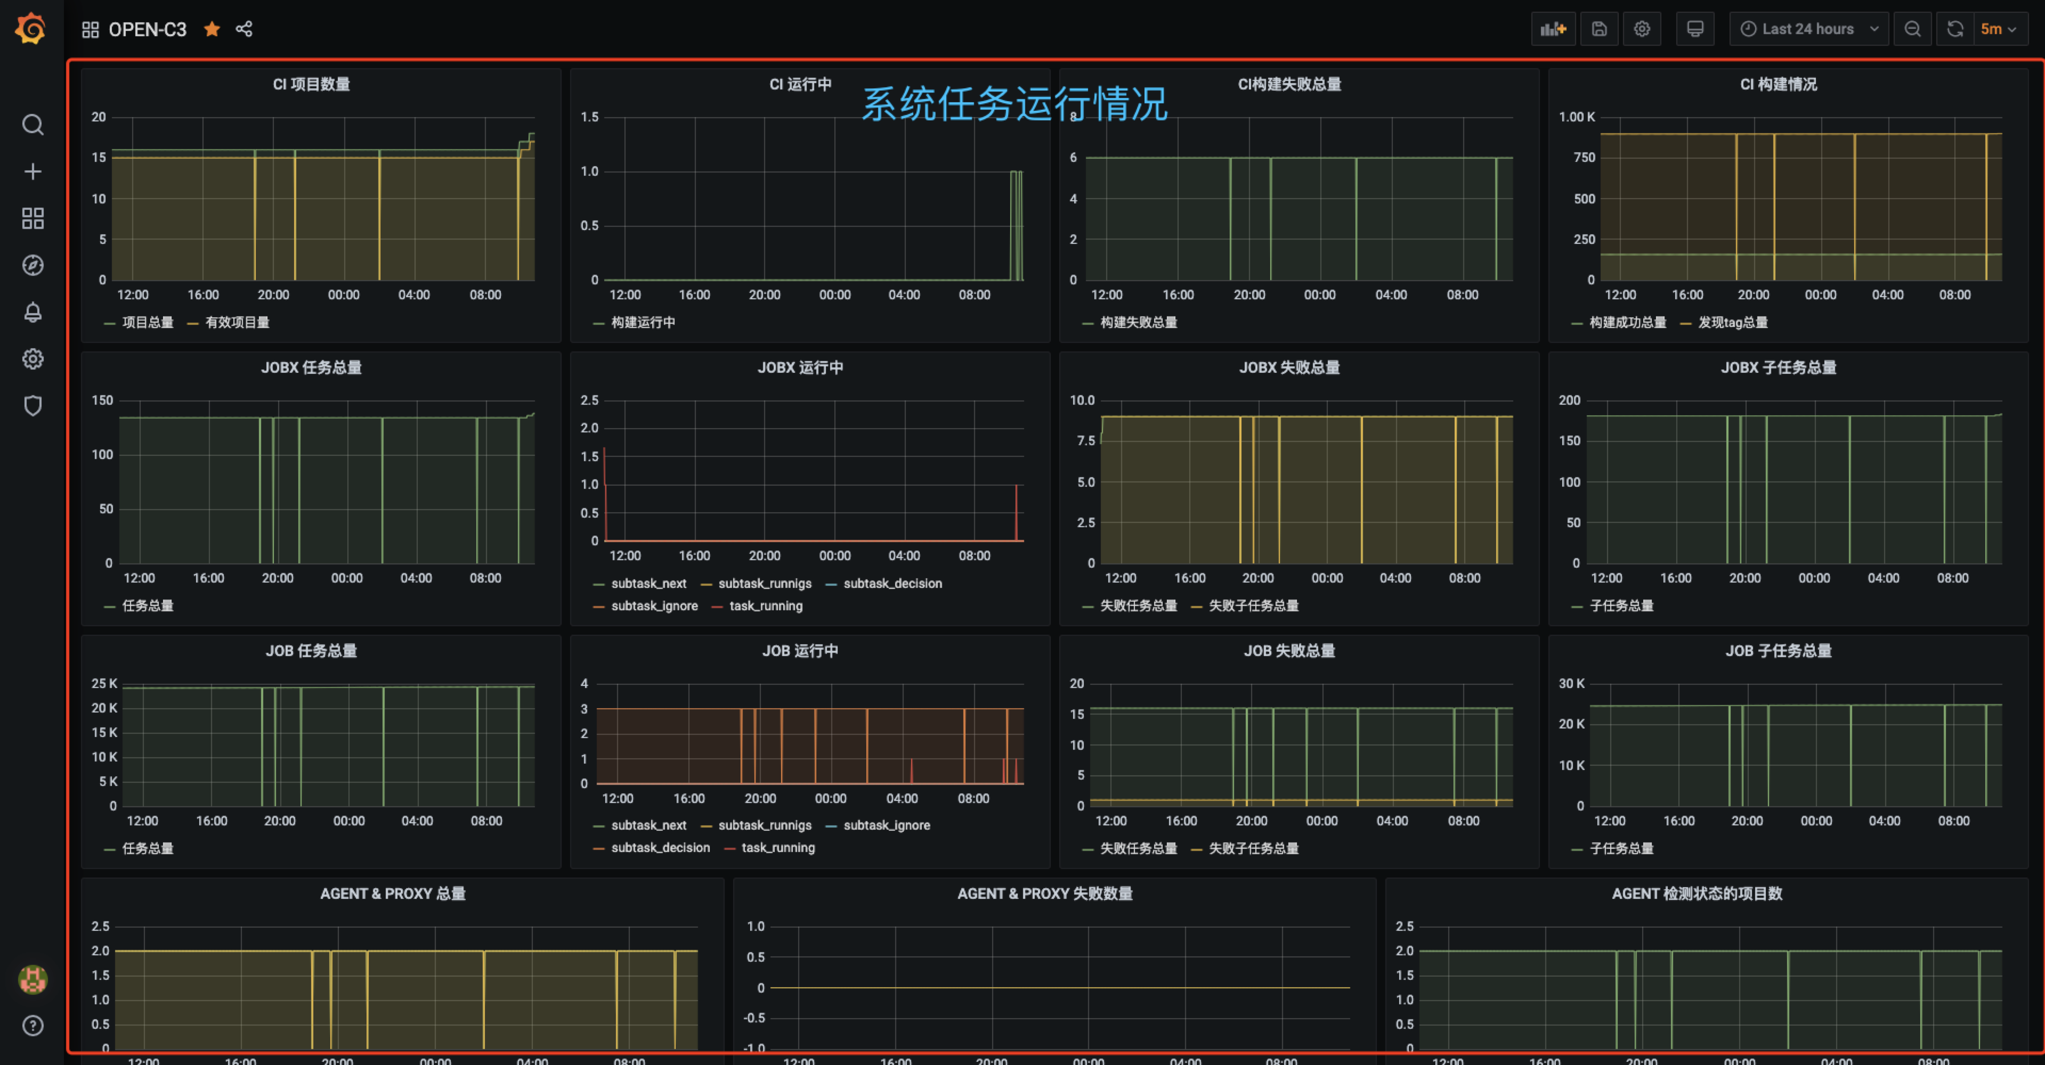Screen dimensions: 2045x1065
Task: Click 任务总量 color swatch in JOB 任务总量 legend
Action: 110,849
